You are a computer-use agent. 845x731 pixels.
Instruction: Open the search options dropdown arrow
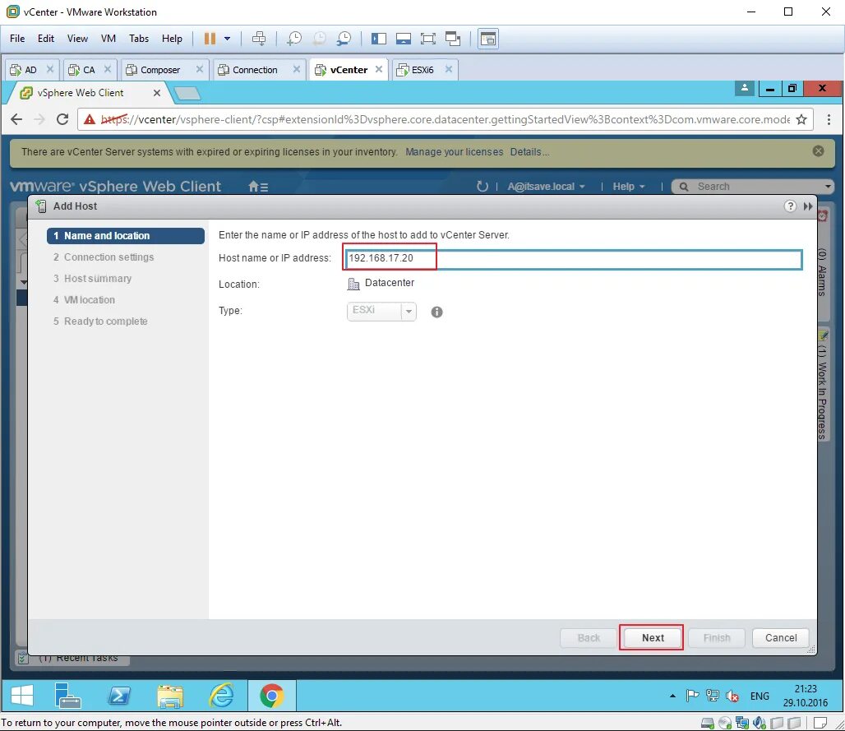click(x=828, y=187)
